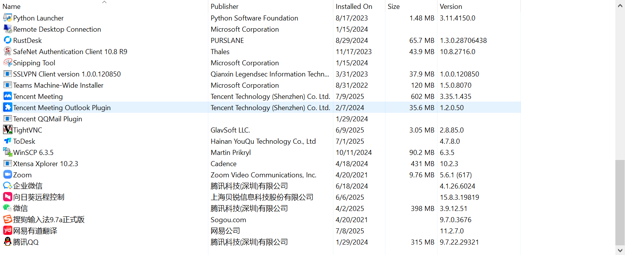Select the ToDesk entry name
The height and width of the screenshot is (255, 625).
coord(24,141)
